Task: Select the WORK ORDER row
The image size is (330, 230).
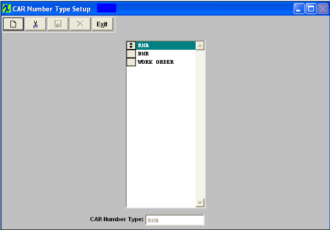Action: click(166, 62)
